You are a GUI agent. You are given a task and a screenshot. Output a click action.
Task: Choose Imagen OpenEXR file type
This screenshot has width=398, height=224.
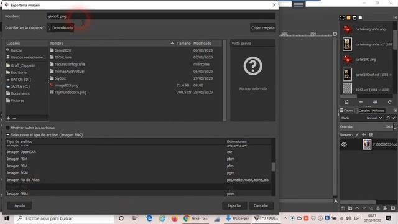[138, 152]
